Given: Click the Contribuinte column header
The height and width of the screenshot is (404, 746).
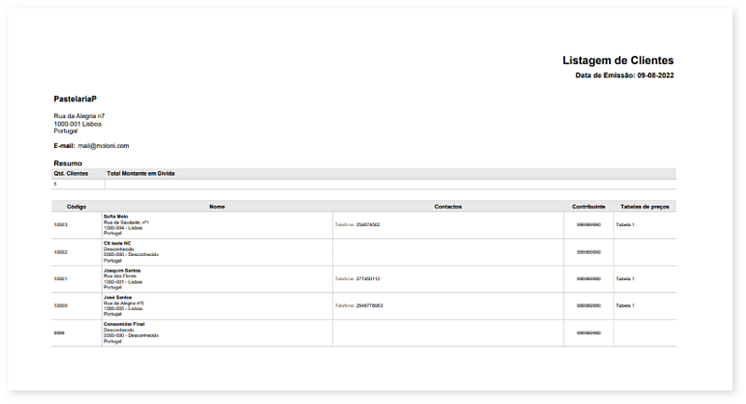Looking at the screenshot, I should [x=588, y=206].
